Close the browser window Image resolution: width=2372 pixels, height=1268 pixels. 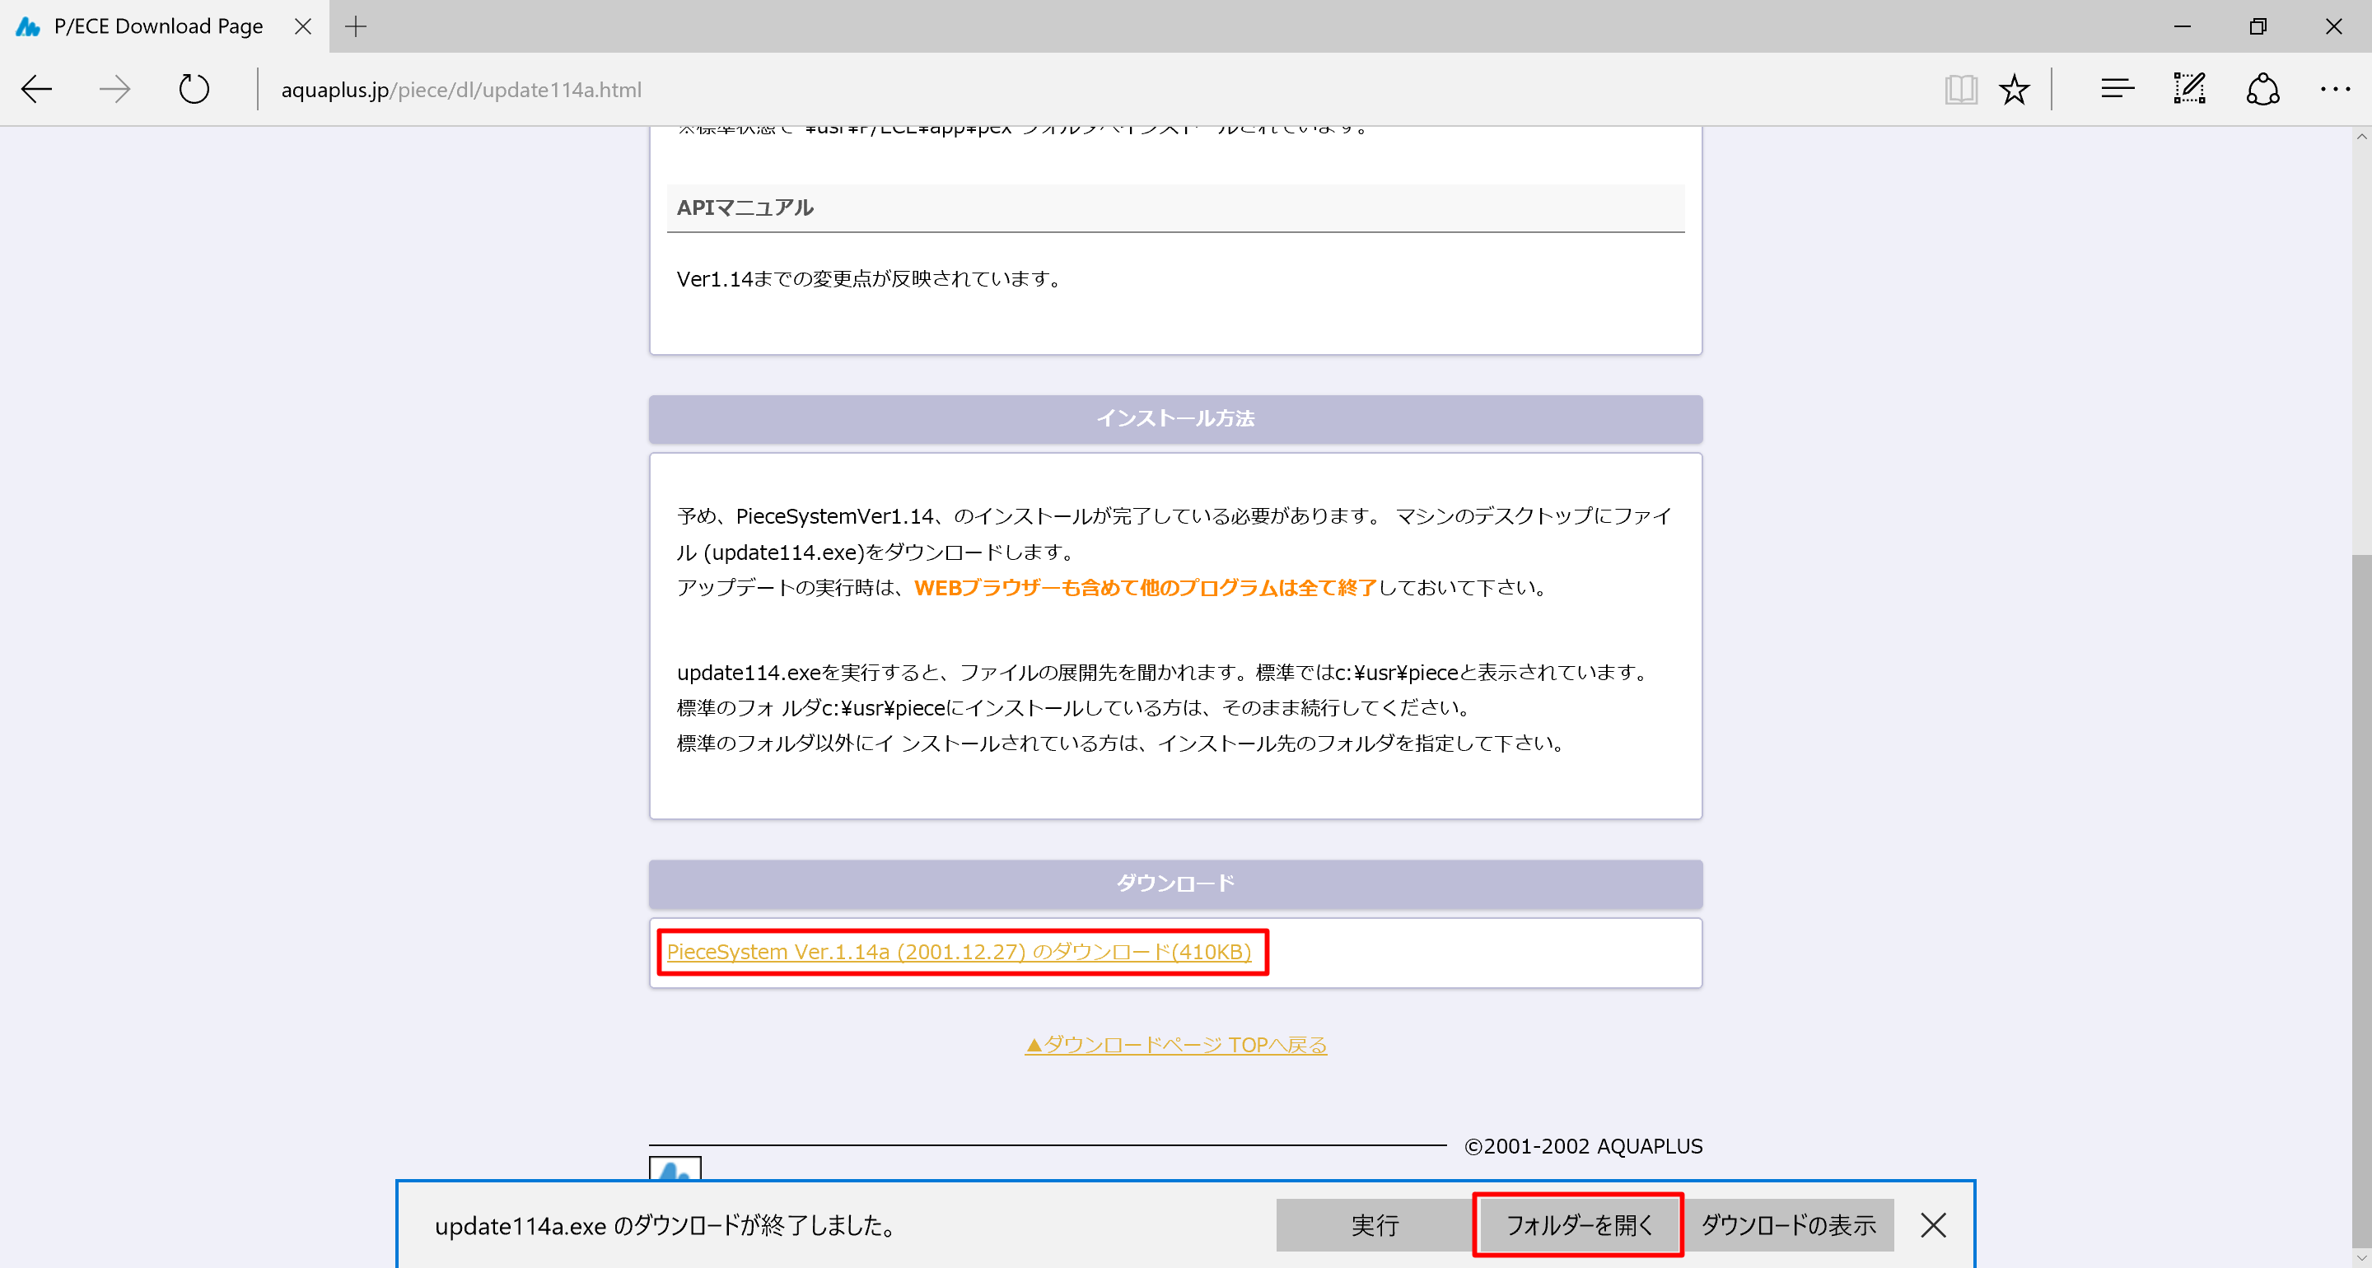point(2334,26)
